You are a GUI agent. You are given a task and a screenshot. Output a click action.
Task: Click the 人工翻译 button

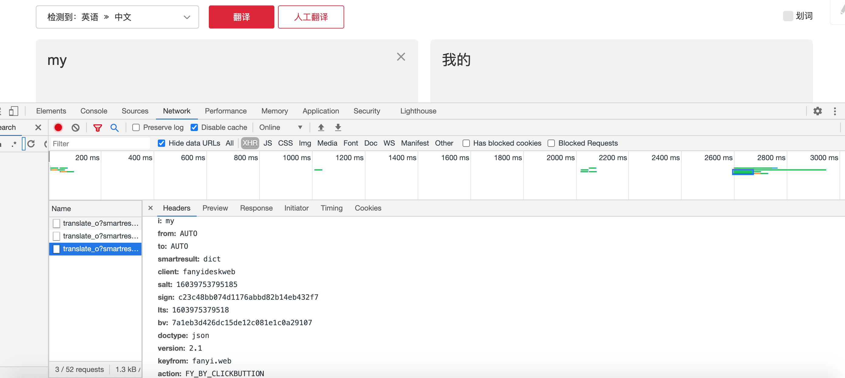pos(311,17)
